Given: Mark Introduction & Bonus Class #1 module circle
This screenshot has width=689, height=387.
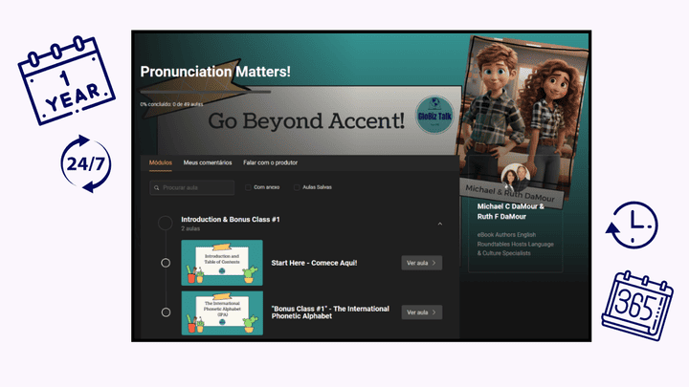Looking at the screenshot, I should click(x=166, y=223).
